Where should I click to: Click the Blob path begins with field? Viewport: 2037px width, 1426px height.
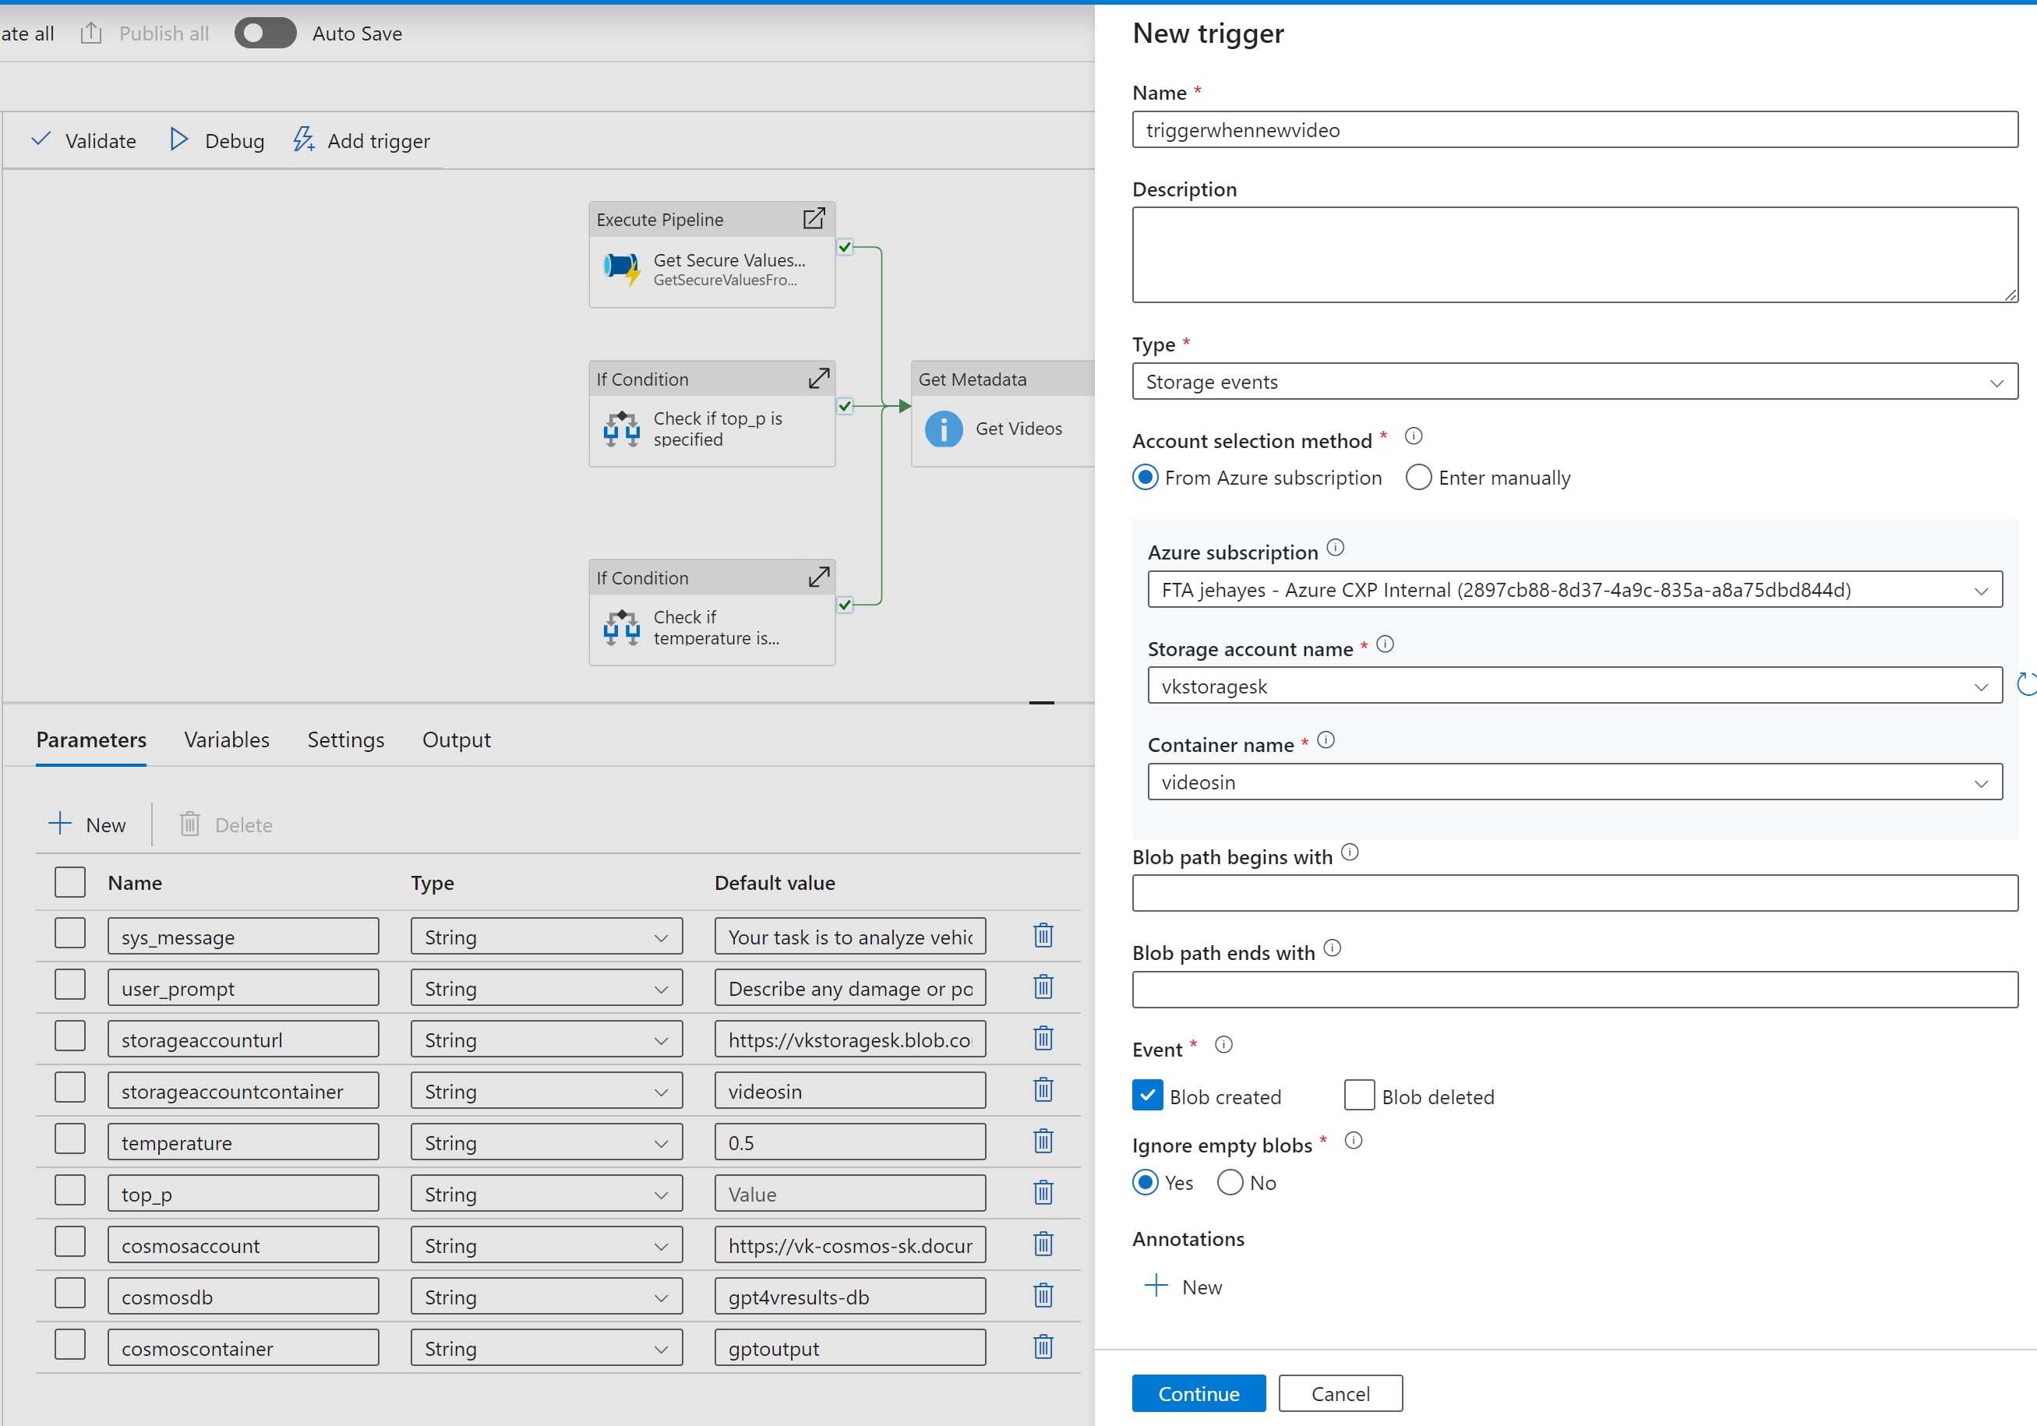(x=1575, y=893)
